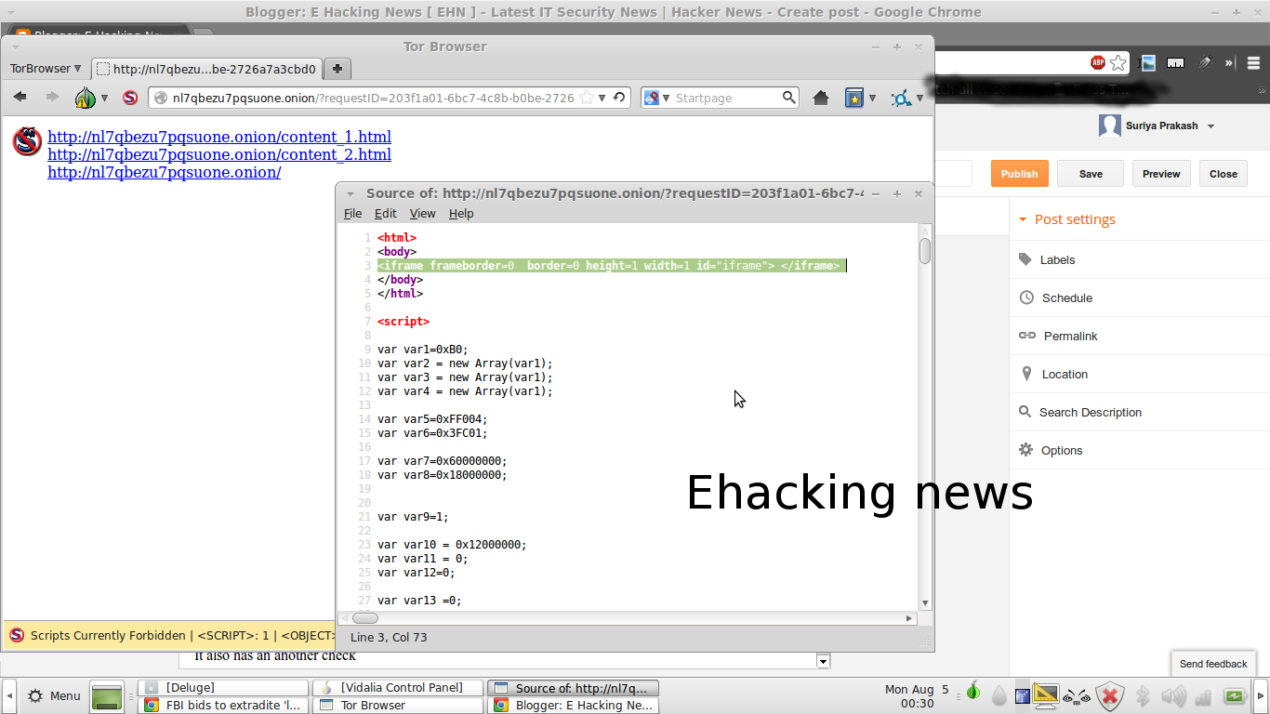Open View menu in source viewer

(422, 213)
